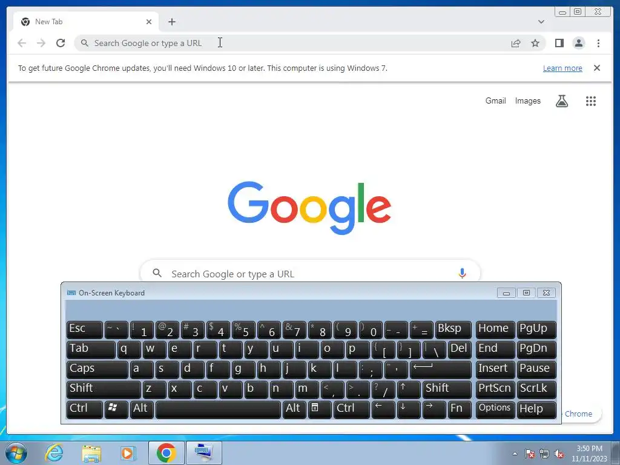This screenshot has height=465, width=620.
Task: Toggle left Alt key on On-Screen Keyboard
Action: coord(142,409)
